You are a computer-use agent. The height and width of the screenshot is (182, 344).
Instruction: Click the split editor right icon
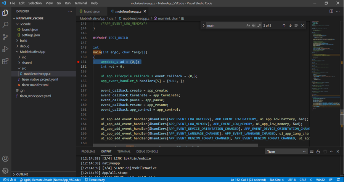[x=331, y=11]
